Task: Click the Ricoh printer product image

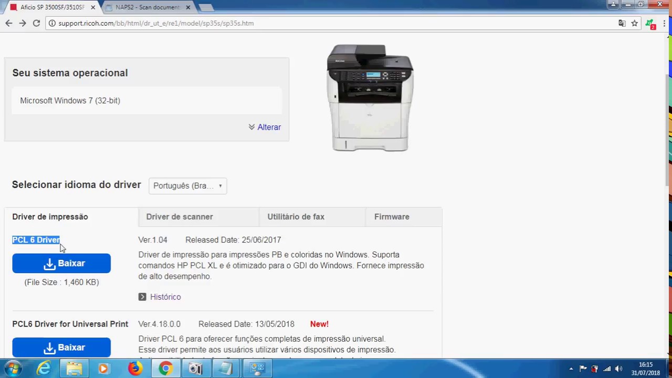Action: (x=370, y=98)
